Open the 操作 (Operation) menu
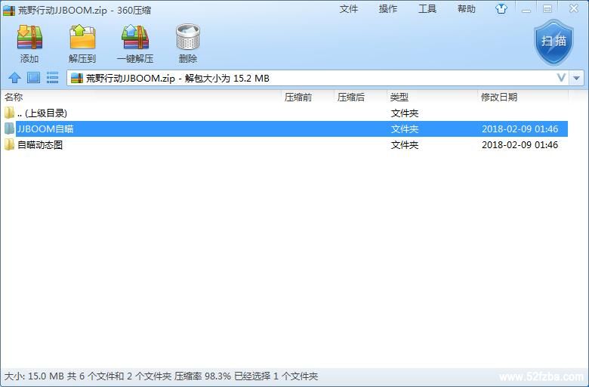The height and width of the screenshot is (387, 589). (x=388, y=9)
